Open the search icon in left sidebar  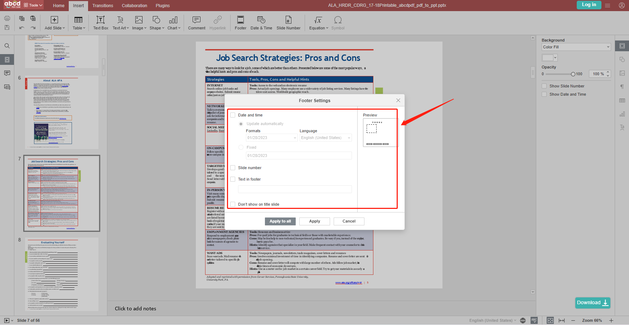pyautogui.click(x=7, y=46)
